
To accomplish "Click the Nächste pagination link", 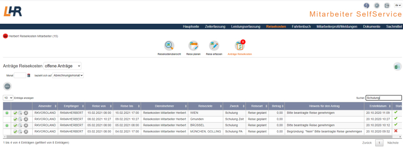I will click(393, 143).
